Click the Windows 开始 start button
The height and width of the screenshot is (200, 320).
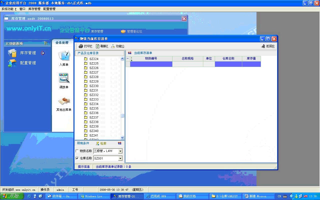point(12,196)
